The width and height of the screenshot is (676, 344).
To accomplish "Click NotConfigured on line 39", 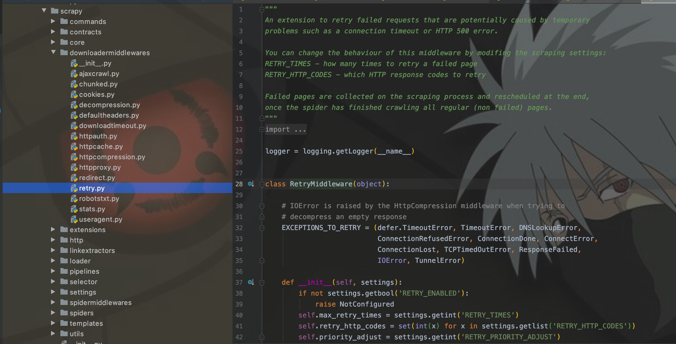I will [367, 304].
